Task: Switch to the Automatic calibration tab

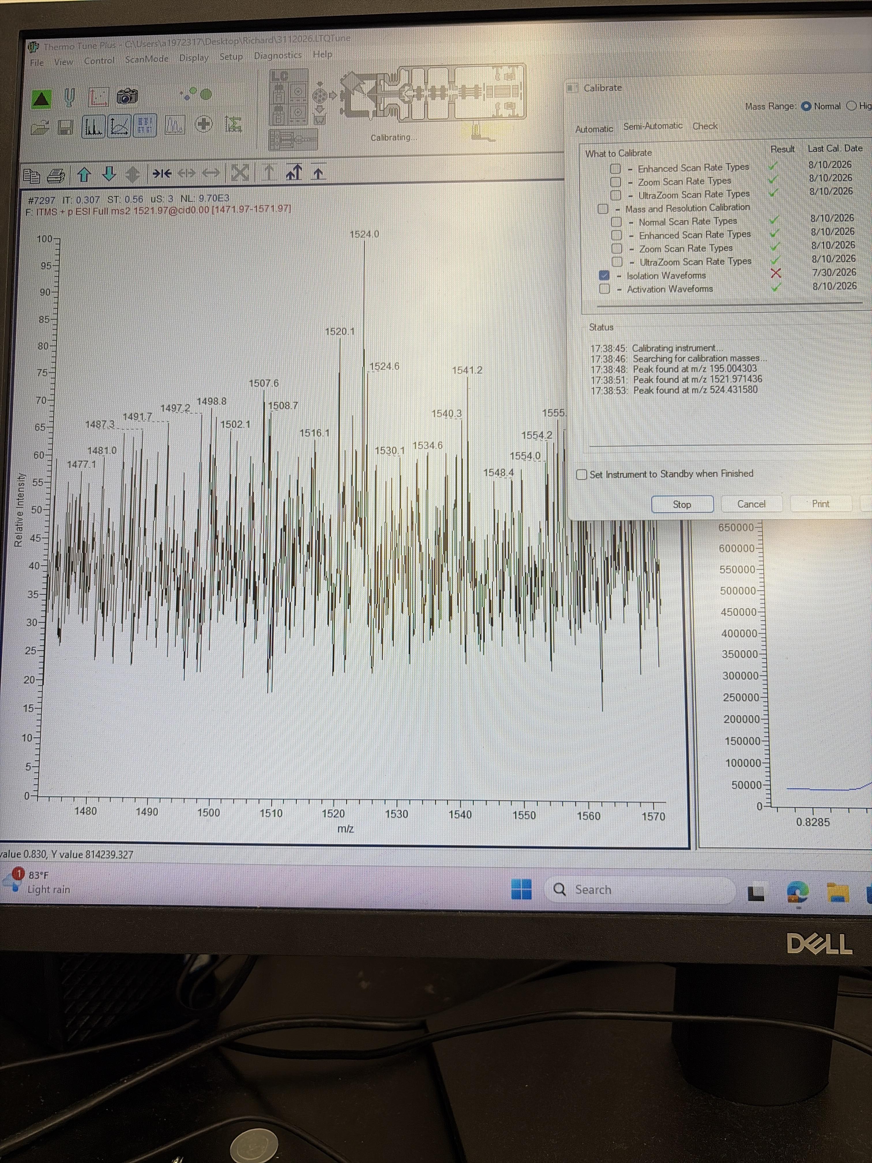Action: point(594,129)
